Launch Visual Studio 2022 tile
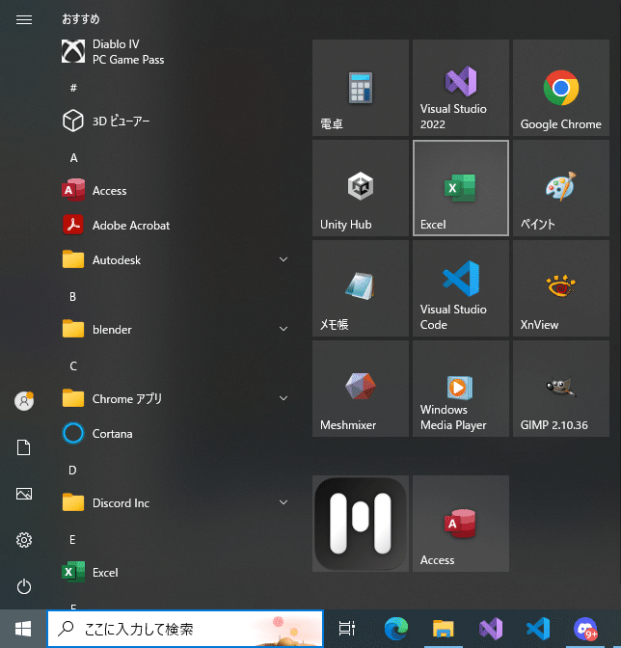This screenshot has width=621, height=648. (x=461, y=88)
